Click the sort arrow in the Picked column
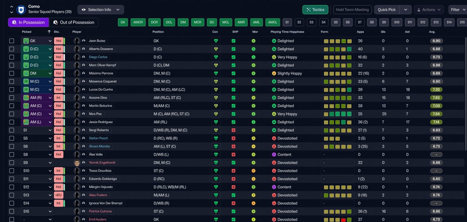 [49, 32]
